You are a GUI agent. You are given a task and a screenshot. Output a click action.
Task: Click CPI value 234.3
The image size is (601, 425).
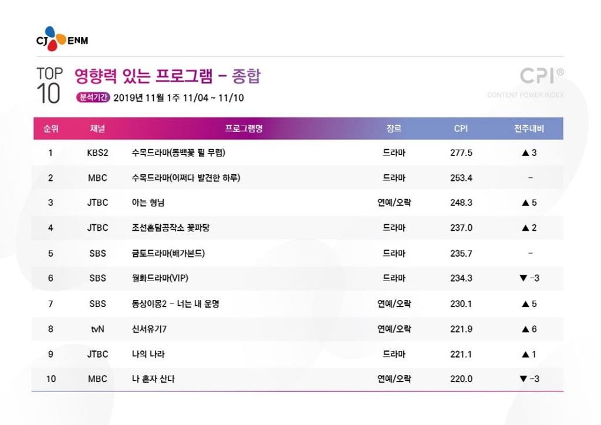coord(461,278)
